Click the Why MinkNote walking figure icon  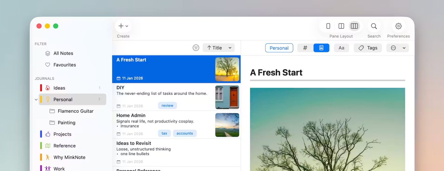(48, 157)
